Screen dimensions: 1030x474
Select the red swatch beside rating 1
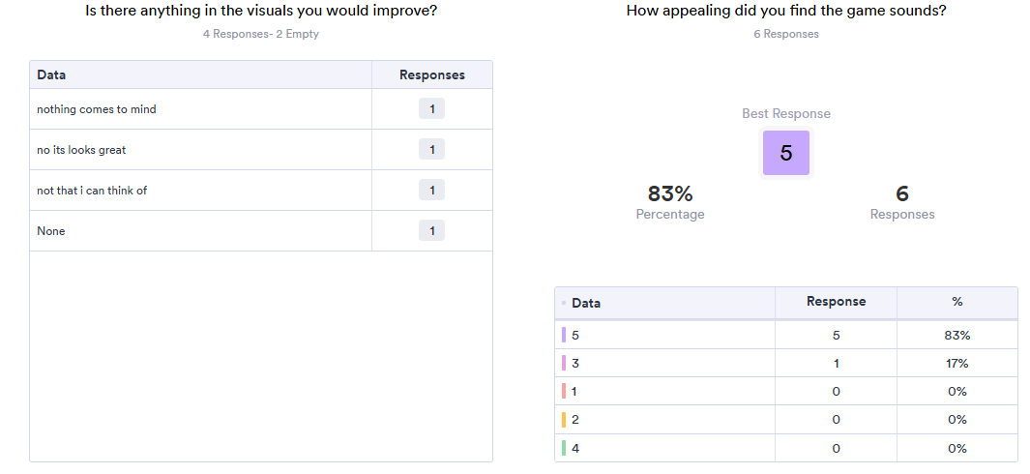564,391
